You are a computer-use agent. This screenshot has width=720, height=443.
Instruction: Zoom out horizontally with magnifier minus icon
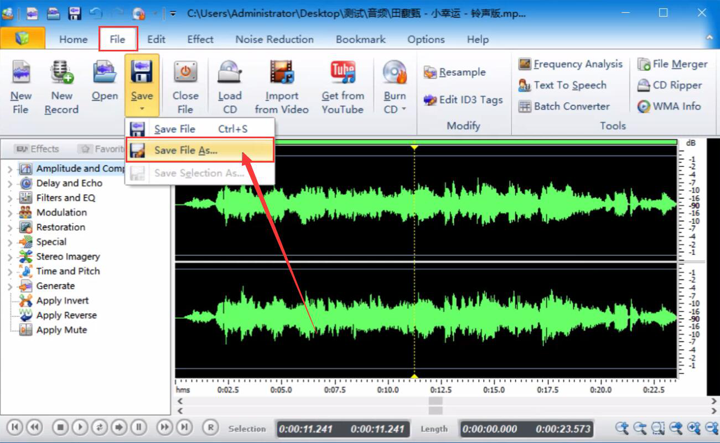[x=640, y=428]
